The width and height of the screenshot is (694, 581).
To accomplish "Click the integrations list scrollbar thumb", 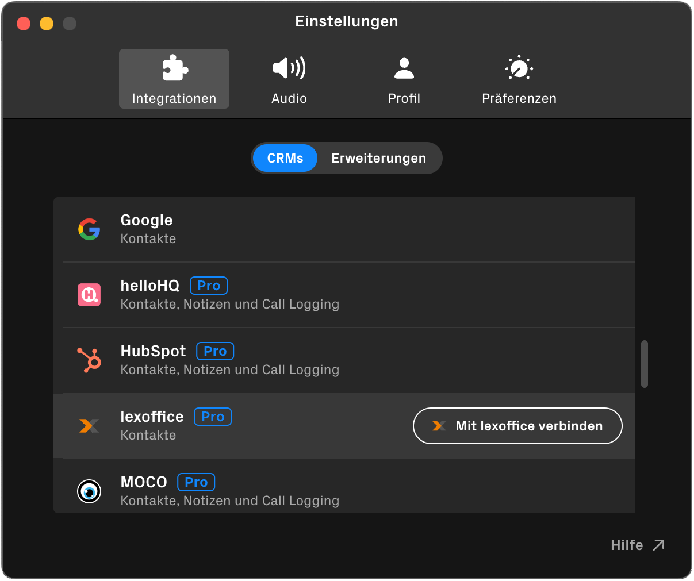I will pyautogui.click(x=644, y=364).
